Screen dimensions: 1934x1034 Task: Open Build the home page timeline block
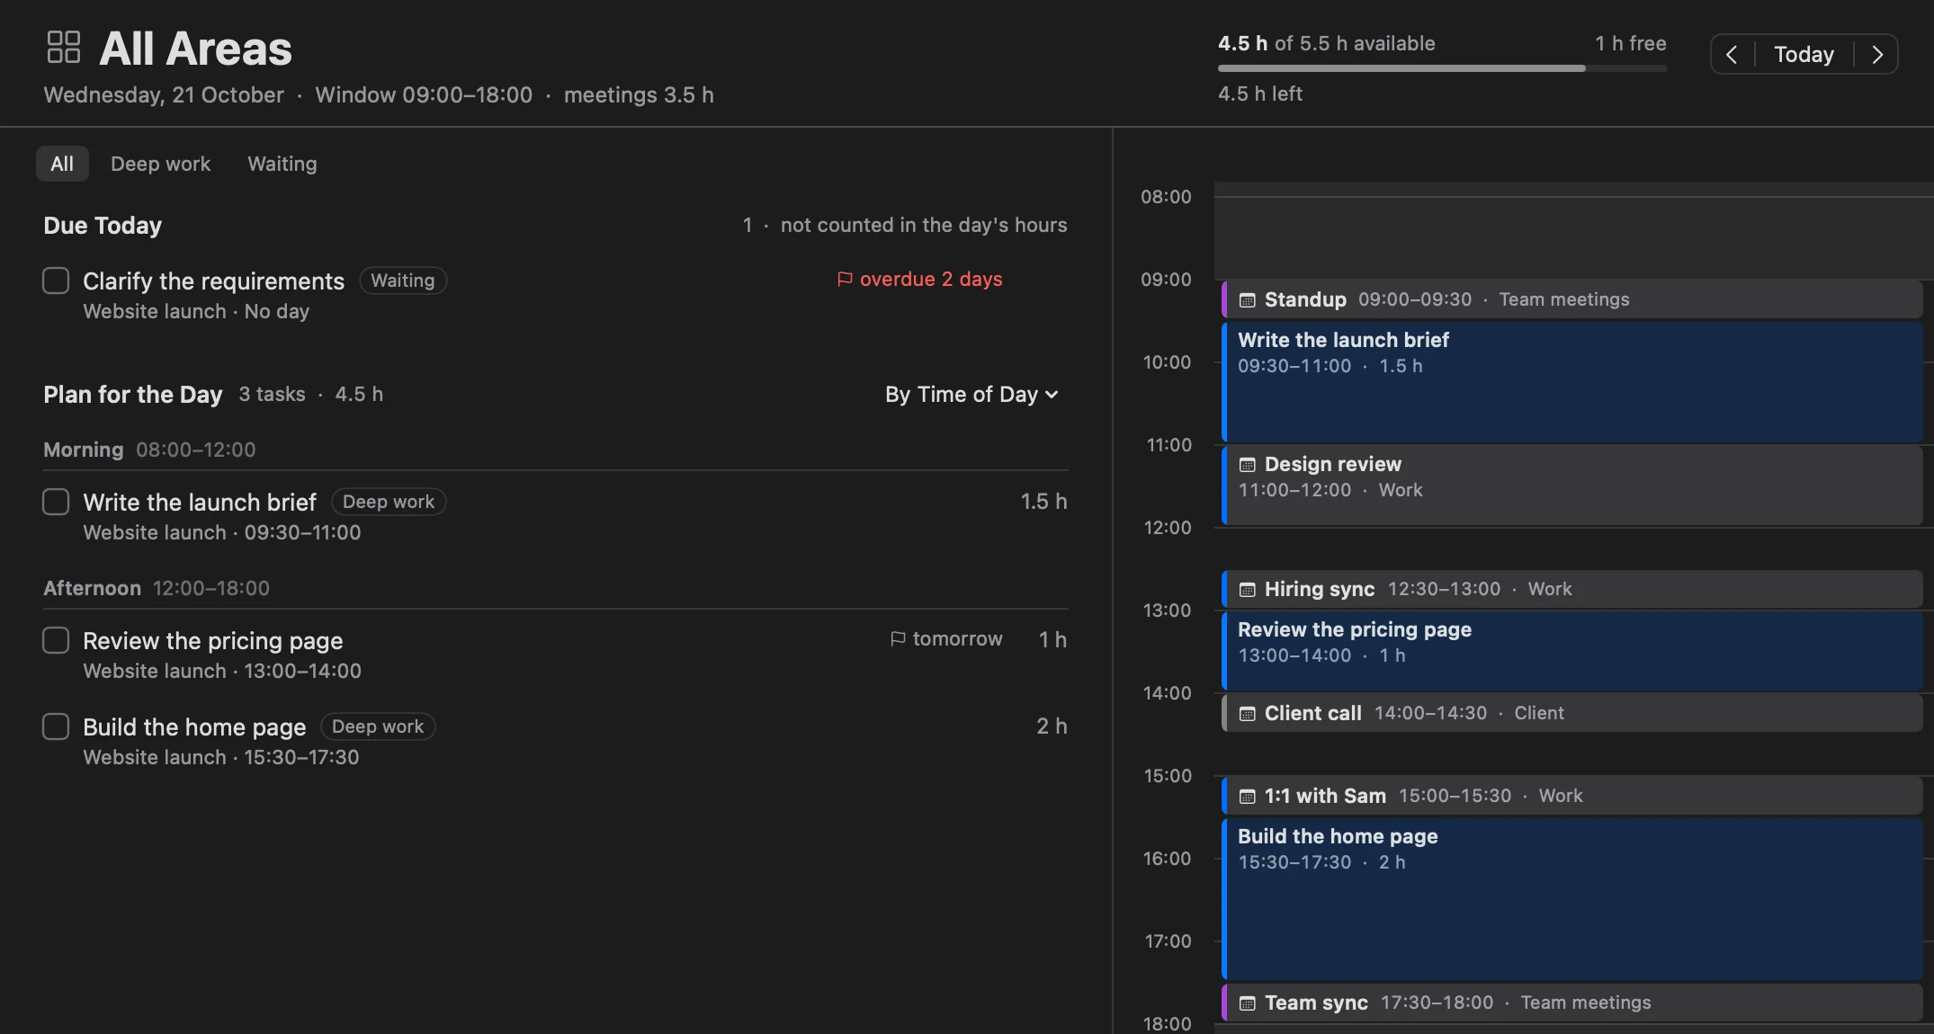1572,899
